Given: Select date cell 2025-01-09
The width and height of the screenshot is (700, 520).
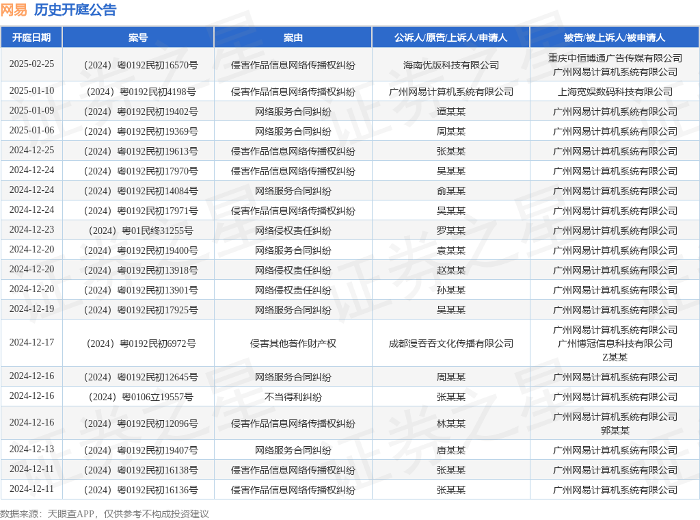Looking at the screenshot, I should pyautogui.click(x=31, y=110).
